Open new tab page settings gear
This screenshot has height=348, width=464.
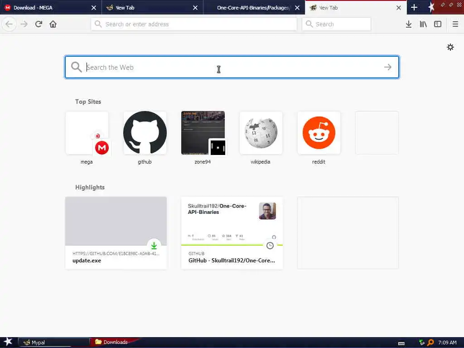pyautogui.click(x=450, y=47)
